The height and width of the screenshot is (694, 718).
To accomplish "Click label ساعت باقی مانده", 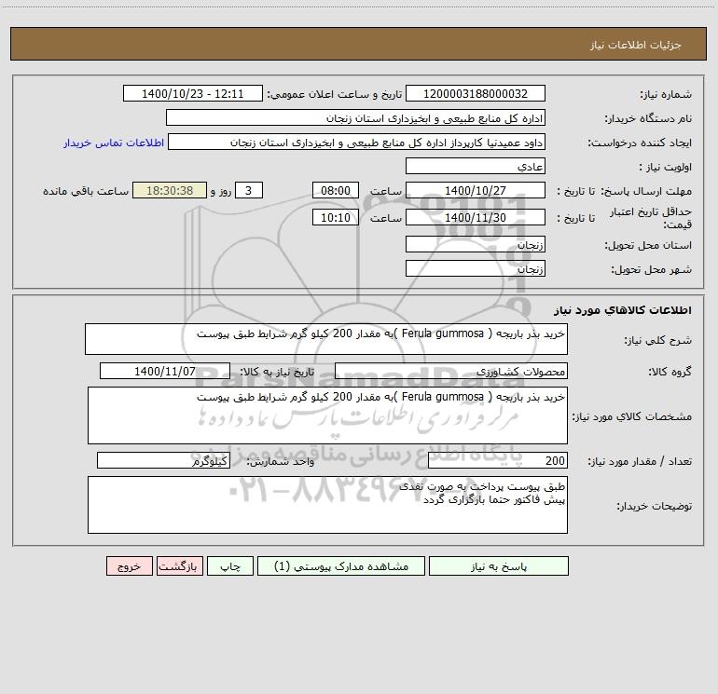I will [86, 191].
